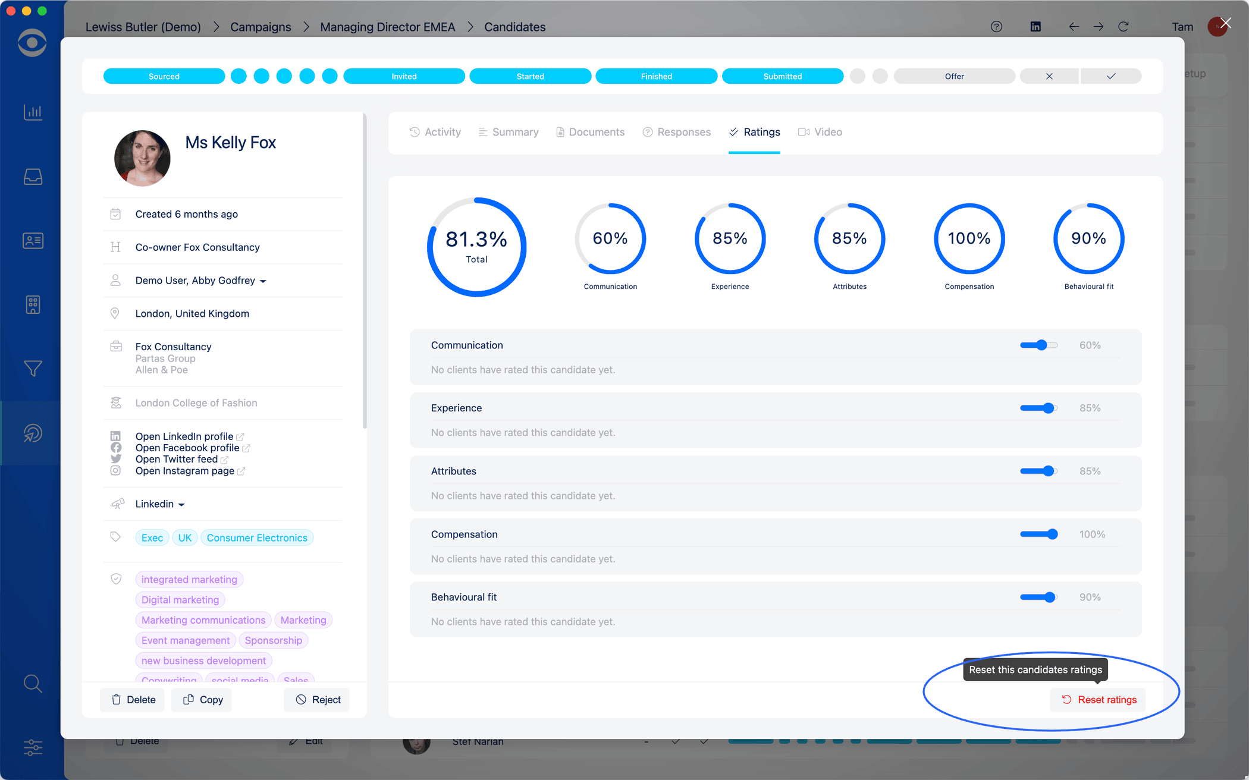The width and height of the screenshot is (1249, 780).
Task: Click the refresh arrow in top bar
Action: [1123, 27]
